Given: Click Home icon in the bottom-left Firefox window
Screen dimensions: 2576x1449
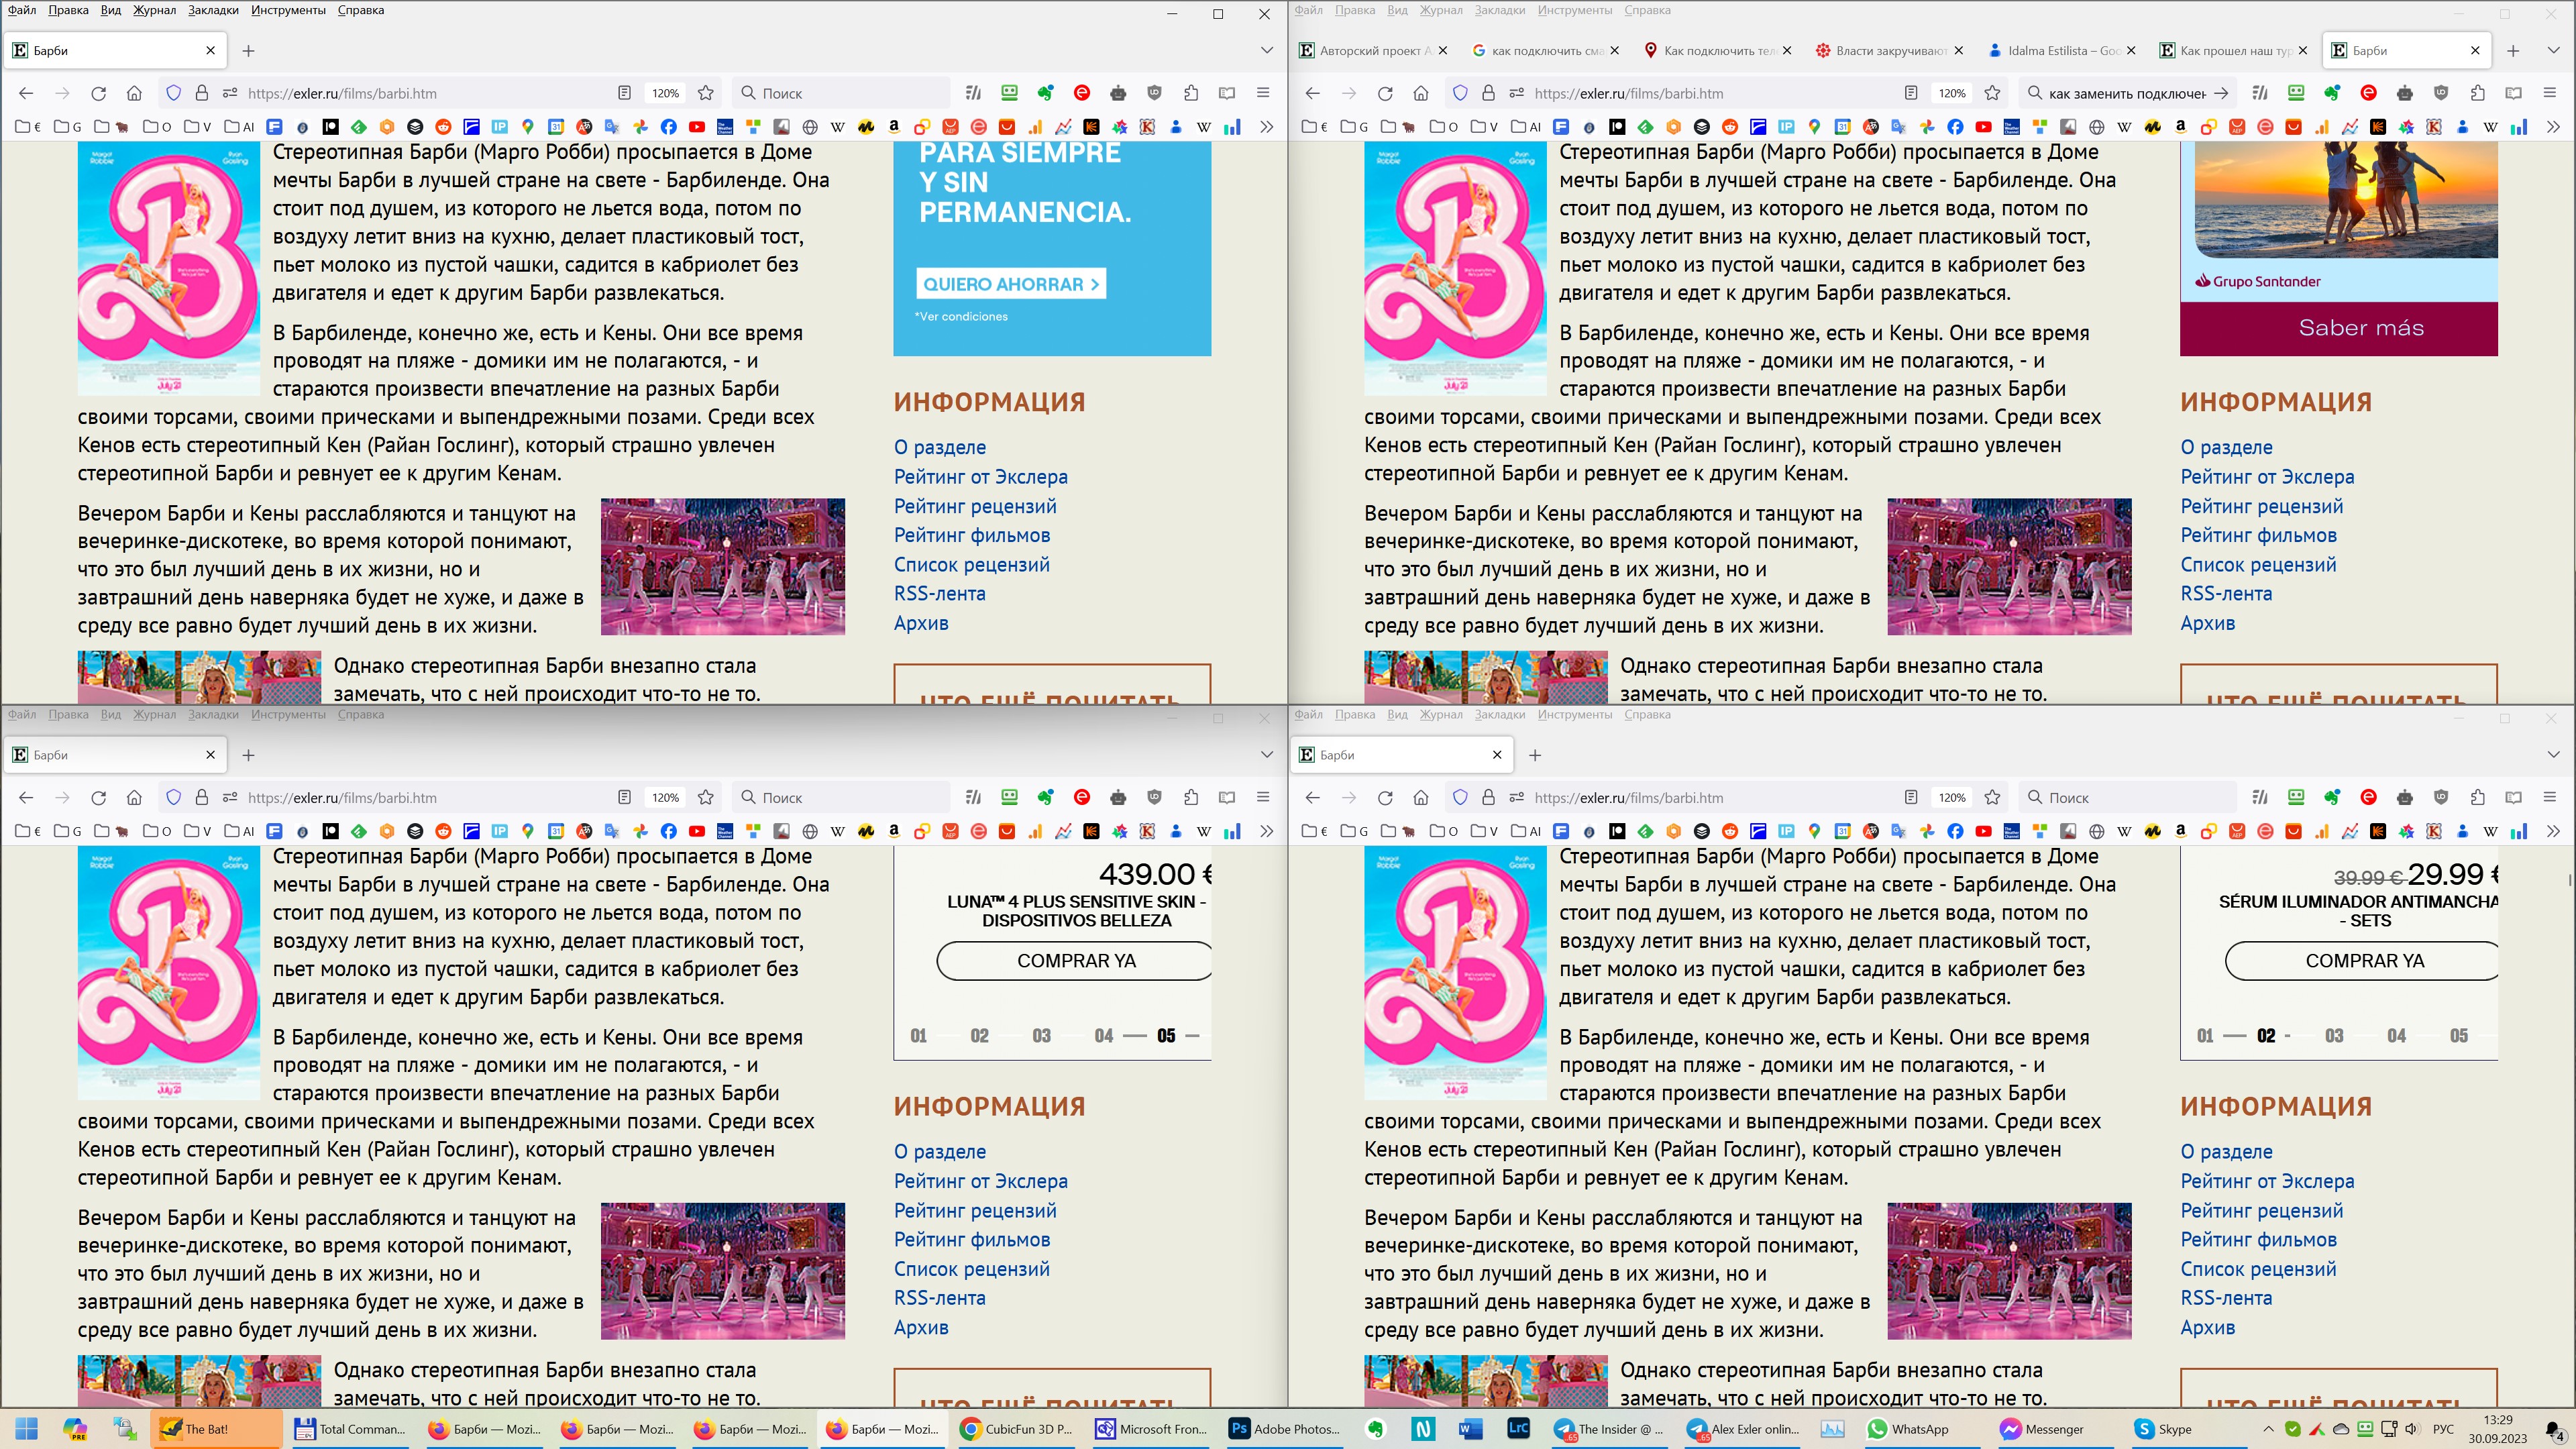Looking at the screenshot, I should click(134, 797).
